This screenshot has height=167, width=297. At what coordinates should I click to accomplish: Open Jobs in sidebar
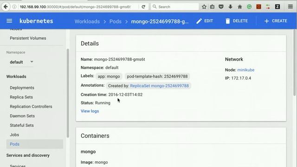click(x=14, y=135)
